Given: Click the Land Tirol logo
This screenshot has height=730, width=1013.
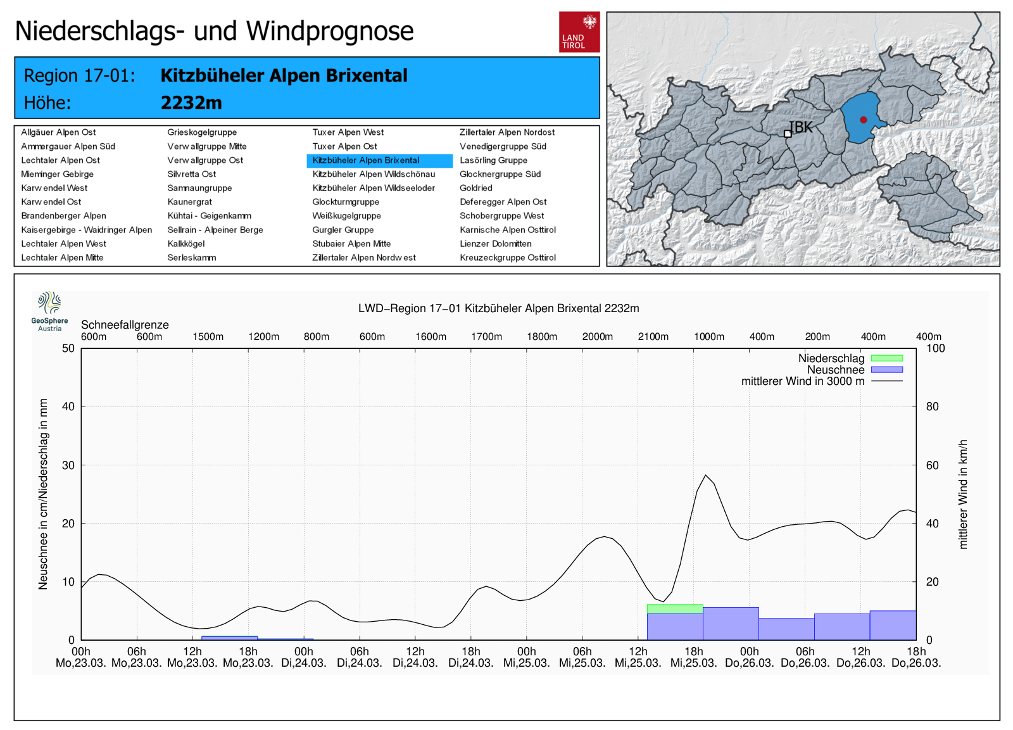Looking at the screenshot, I should (579, 32).
